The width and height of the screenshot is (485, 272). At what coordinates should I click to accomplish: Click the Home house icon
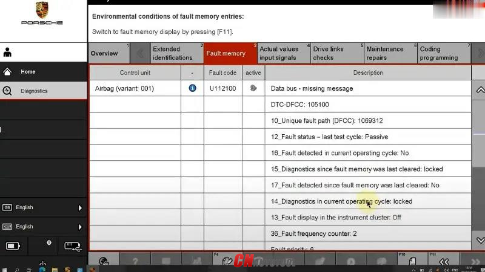(x=7, y=71)
